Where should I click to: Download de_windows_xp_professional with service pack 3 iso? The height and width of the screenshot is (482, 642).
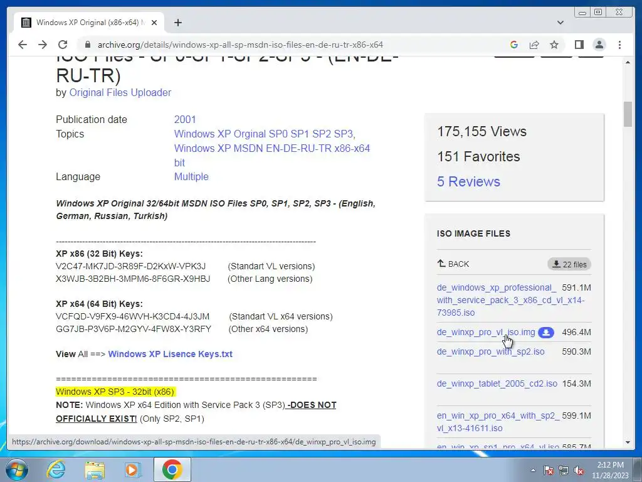(x=510, y=300)
